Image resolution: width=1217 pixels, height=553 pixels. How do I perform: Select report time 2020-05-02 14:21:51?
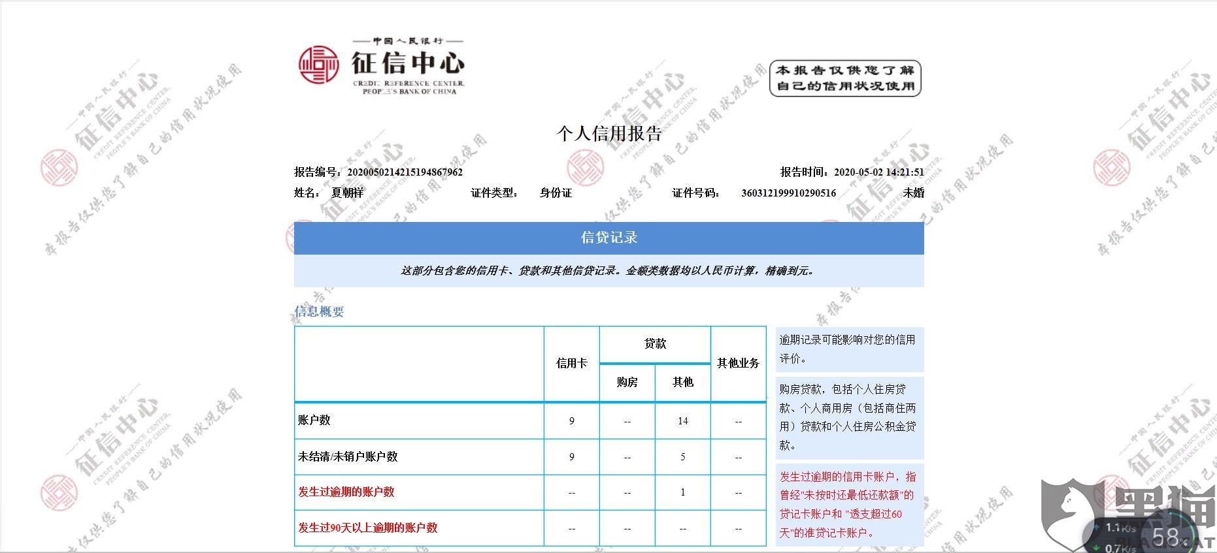[879, 172]
